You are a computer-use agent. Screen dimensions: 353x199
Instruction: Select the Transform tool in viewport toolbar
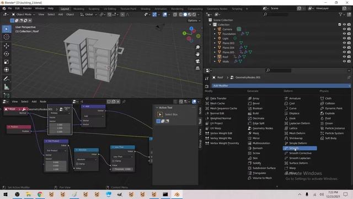[6, 70]
